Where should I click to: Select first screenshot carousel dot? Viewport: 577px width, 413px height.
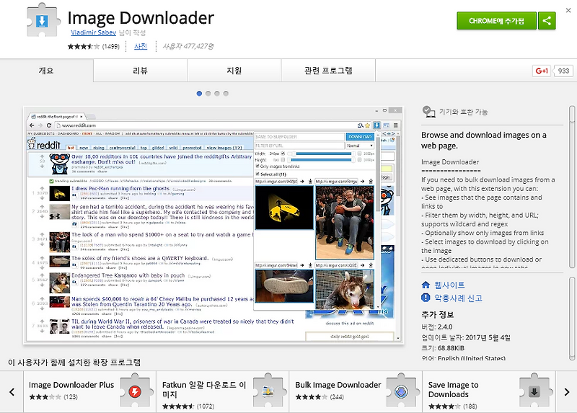click(199, 94)
